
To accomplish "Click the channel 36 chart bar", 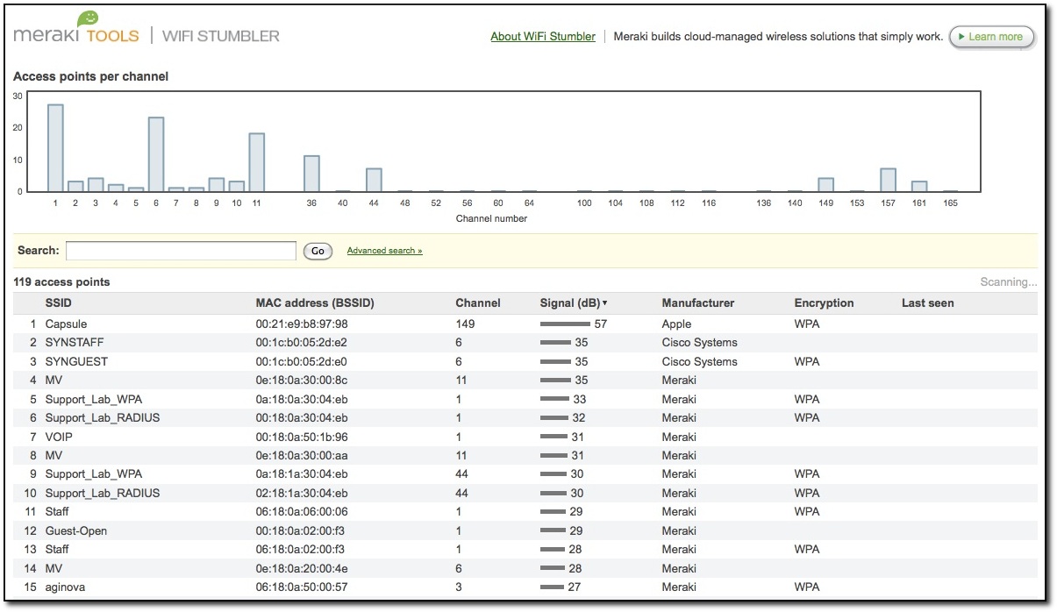I will 311,173.
